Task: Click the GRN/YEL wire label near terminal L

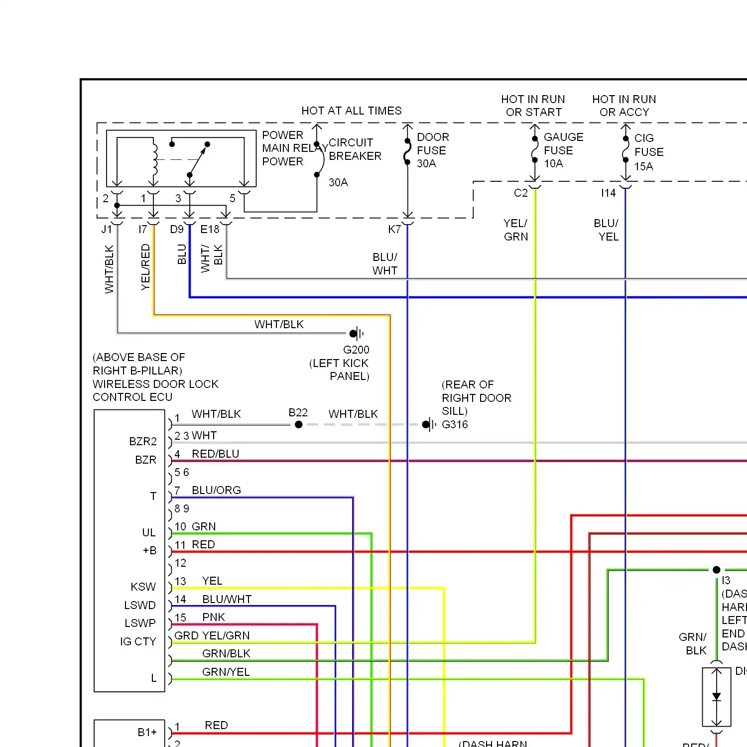Action: 226,672
